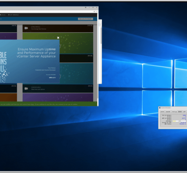Click the user profile icon in the browser title bar
Image resolution: width=187 pixels, height=173 pixels.
tap(86, 7)
